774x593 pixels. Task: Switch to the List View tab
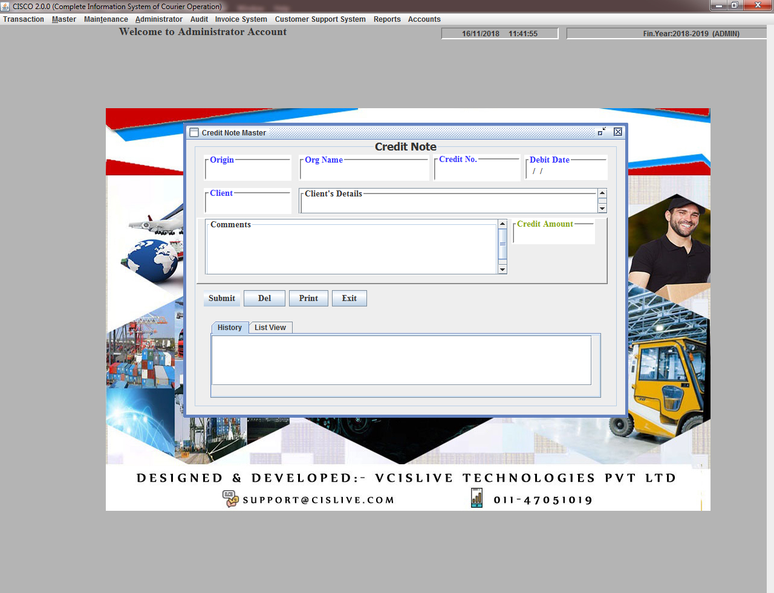click(270, 328)
